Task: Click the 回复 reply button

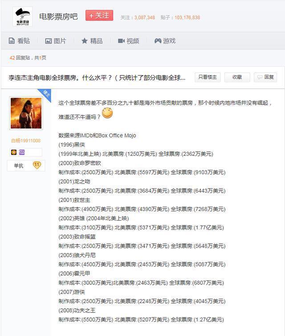Action: (x=265, y=77)
